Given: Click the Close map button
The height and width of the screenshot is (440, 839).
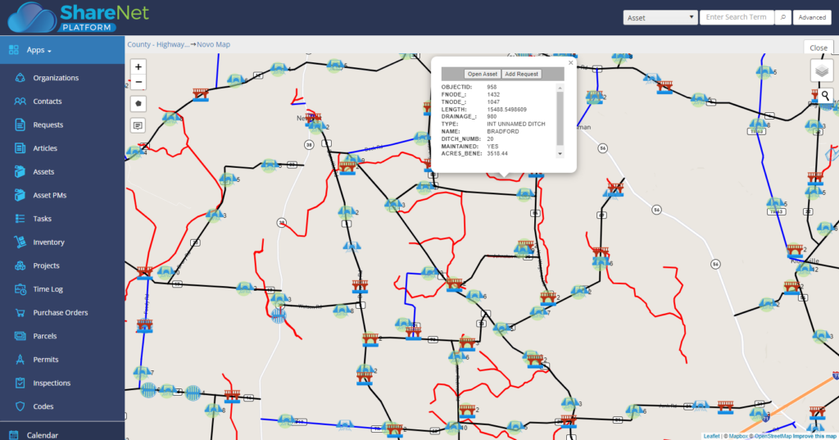Looking at the screenshot, I should 819,48.
